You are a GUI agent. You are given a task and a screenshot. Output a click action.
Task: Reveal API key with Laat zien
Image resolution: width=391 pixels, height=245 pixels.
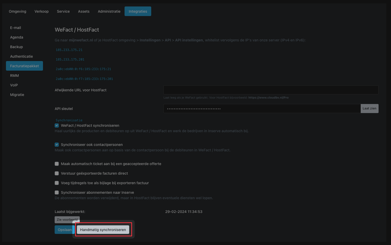pos(370,109)
